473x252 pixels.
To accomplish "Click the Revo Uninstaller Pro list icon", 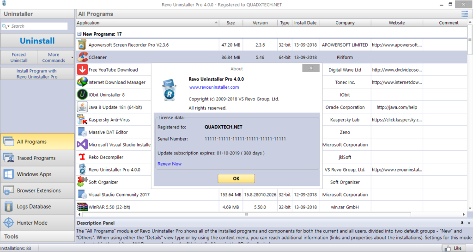I will pyautogui.click(x=82, y=169).
